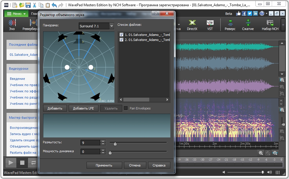The image size is (289, 179).
Task: Open the DirectX effects tool
Action: coord(192,25)
